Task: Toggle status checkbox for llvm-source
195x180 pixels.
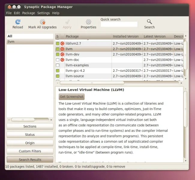Action: 58,76
